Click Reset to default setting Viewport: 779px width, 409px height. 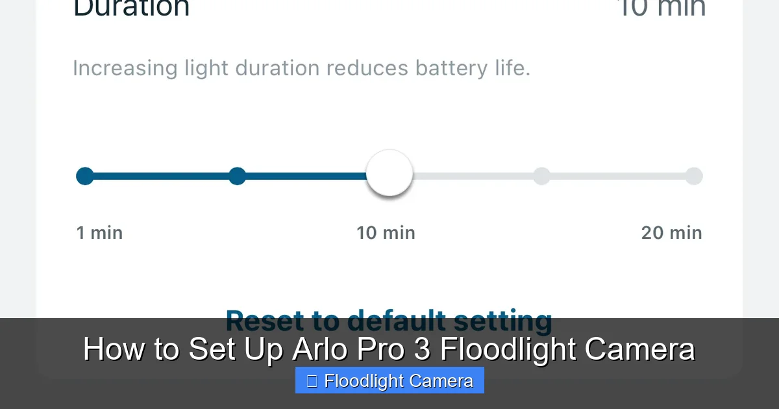[389, 321]
